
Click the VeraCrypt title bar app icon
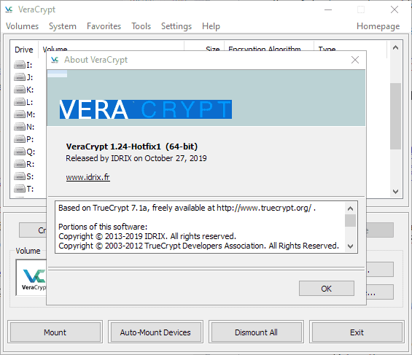pos(9,9)
